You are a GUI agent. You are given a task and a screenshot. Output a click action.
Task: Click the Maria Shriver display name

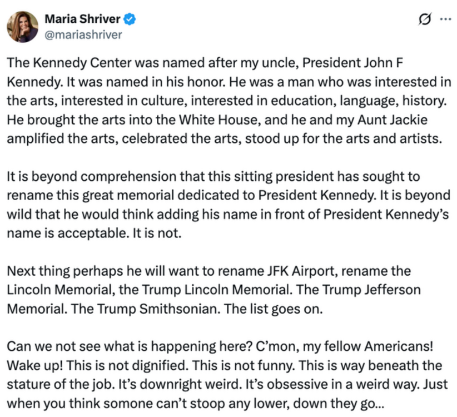pos(82,19)
